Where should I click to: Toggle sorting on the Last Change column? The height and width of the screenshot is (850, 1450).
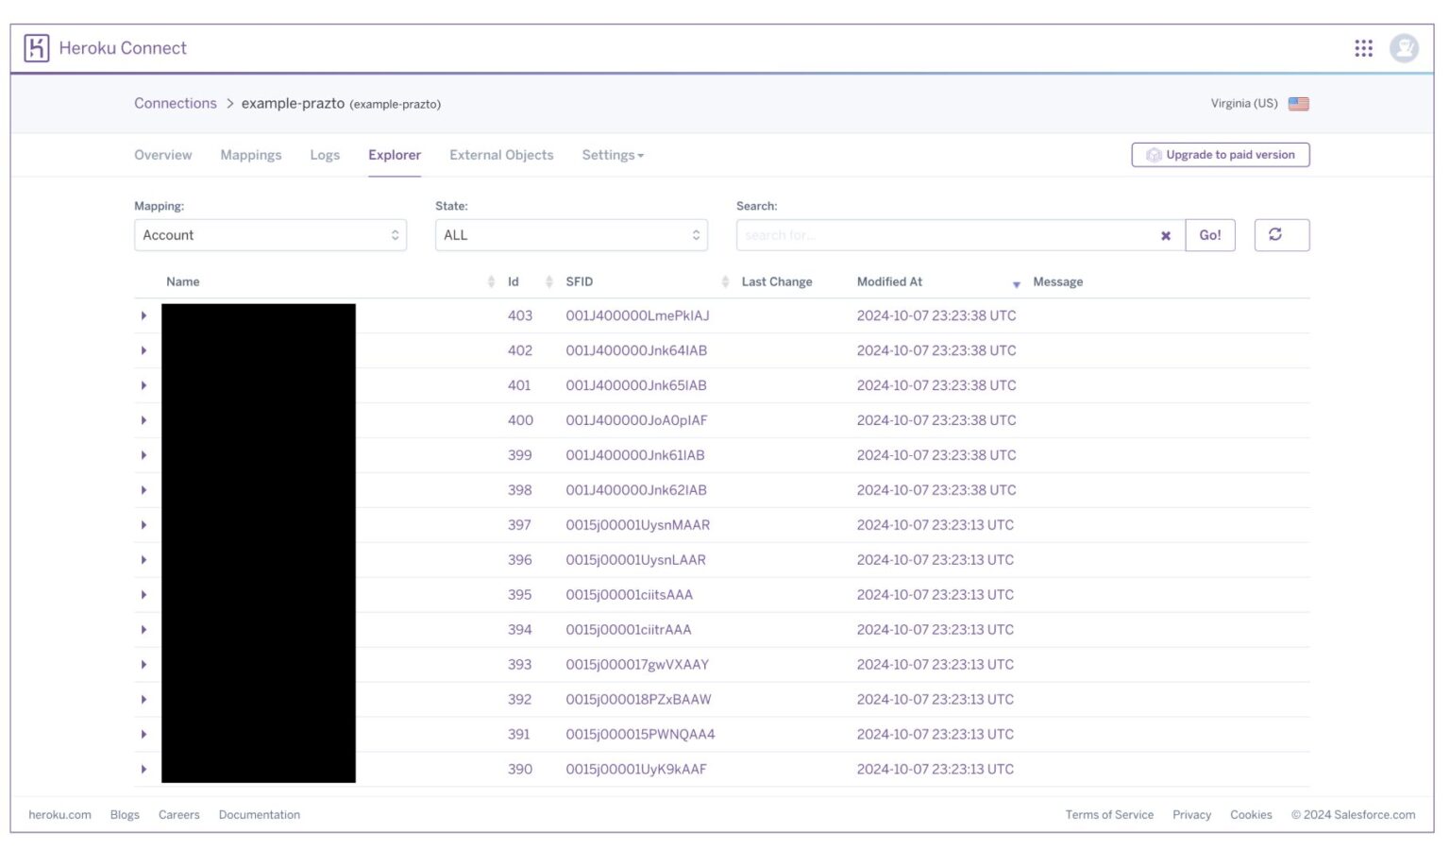point(777,280)
